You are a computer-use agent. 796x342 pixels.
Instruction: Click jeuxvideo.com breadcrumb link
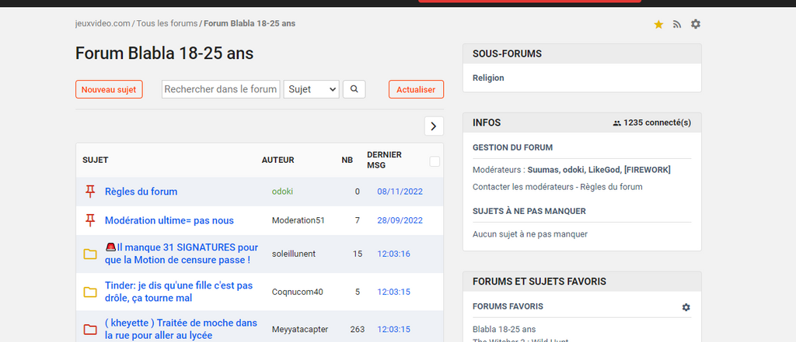[103, 23]
